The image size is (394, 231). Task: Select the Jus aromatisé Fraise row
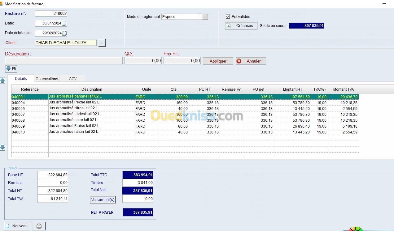coord(74,126)
